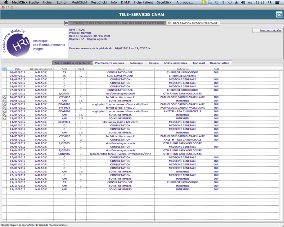This screenshot has width=284, height=227.
Task: Open the RésuClick! menu
Action: 99,2
